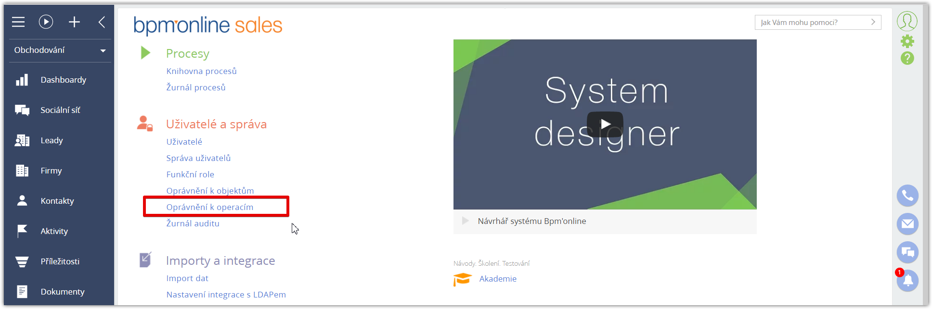932x309 pixels.
Task: Open the system designer gear icon
Action: pyautogui.click(x=907, y=41)
